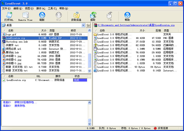Sort the archive pane by 压缩 column

pos(154,30)
